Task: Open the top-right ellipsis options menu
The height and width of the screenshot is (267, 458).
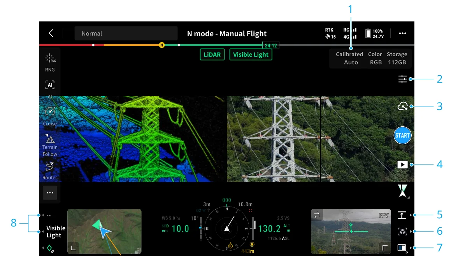Action: coord(402,34)
